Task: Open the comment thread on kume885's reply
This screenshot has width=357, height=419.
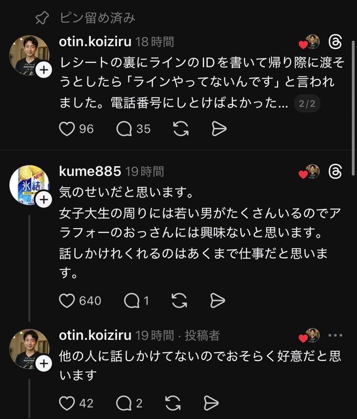Action: (131, 301)
